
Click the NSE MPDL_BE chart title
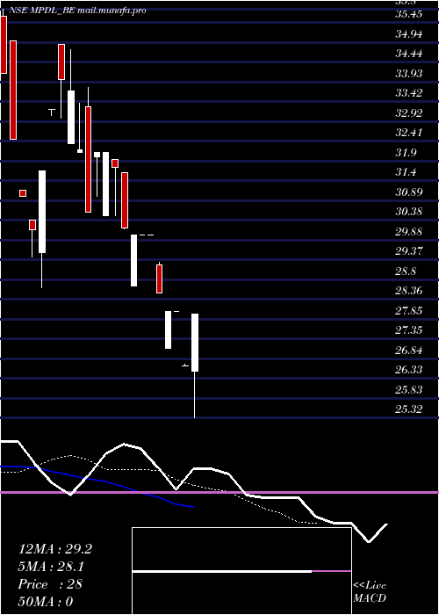point(77,11)
